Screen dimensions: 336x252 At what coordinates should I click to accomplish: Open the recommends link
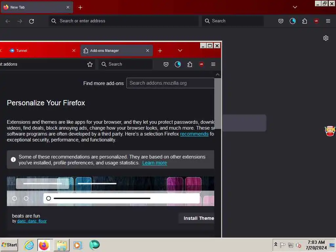[194, 134]
